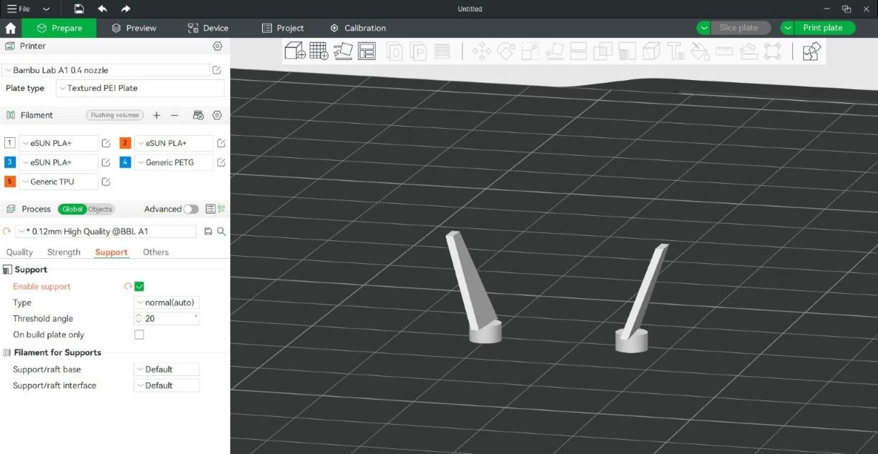878x454 pixels.
Task: Click the Search process settings magnifier
Action: [x=221, y=232]
